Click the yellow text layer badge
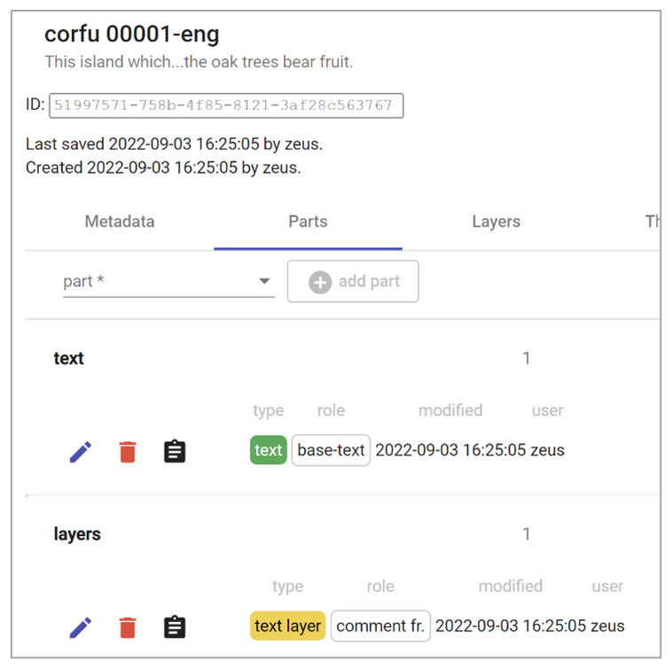Viewport: 672px width, 669px height. 287,626
